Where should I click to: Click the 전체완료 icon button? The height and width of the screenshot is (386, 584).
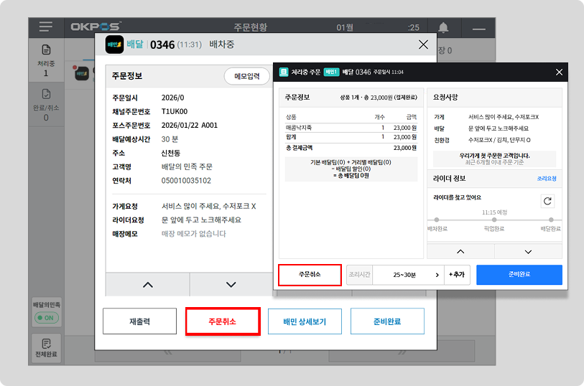(46, 348)
